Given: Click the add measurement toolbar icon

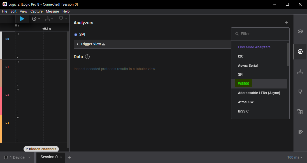Looking at the screenshot, I should click(49, 19).
